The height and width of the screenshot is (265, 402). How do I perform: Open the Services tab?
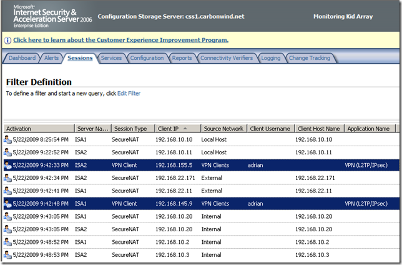pyautogui.click(x=111, y=58)
